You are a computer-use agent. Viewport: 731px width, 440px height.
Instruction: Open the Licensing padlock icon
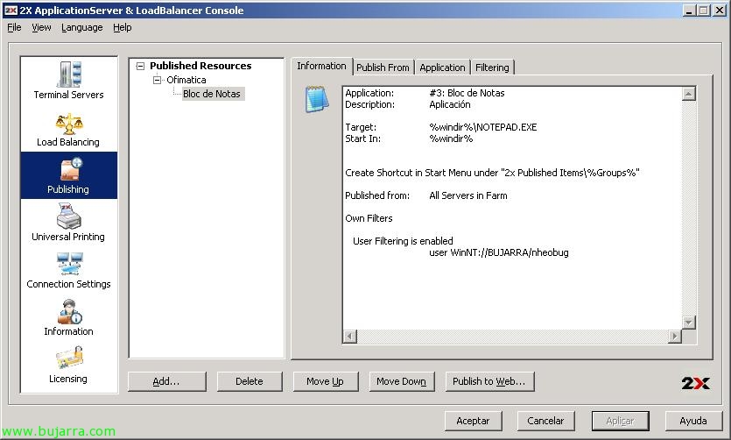click(69, 358)
